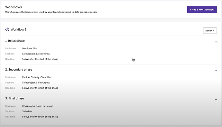Click the Workflows page heading
This screenshot has height=127, width=222.
[14, 7]
